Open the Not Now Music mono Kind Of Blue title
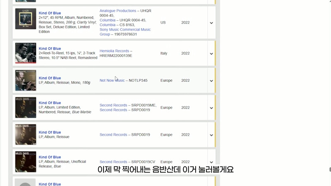 (50, 78)
